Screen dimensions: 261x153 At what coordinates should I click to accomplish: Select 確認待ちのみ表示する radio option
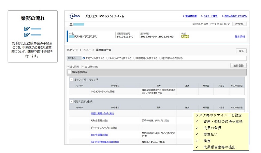[x=160, y=58]
